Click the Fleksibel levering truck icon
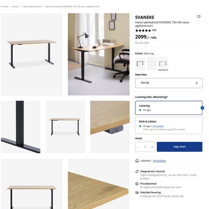 137,192
